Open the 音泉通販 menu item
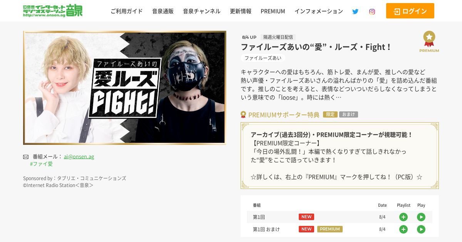The height and width of the screenshot is (242, 462). click(163, 11)
